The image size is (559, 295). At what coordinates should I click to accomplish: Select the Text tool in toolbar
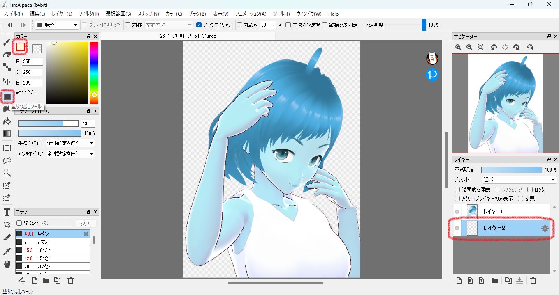(x=7, y=212)
